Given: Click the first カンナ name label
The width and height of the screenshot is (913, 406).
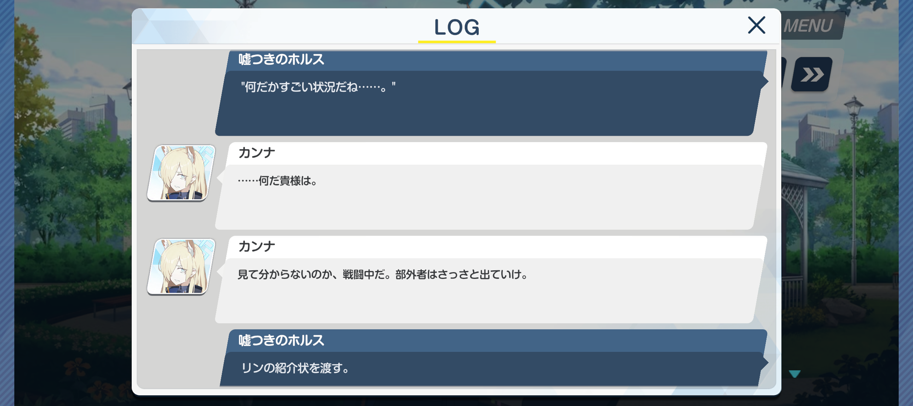Looking at the screenshot, I should coord(256,153).
